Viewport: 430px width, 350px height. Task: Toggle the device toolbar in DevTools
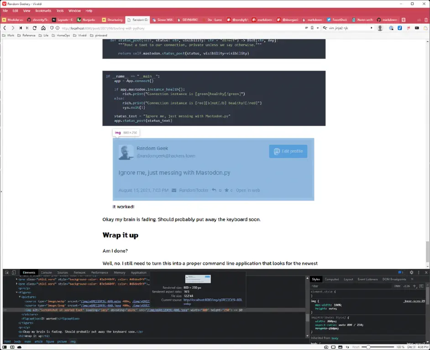tap(14, 273)
